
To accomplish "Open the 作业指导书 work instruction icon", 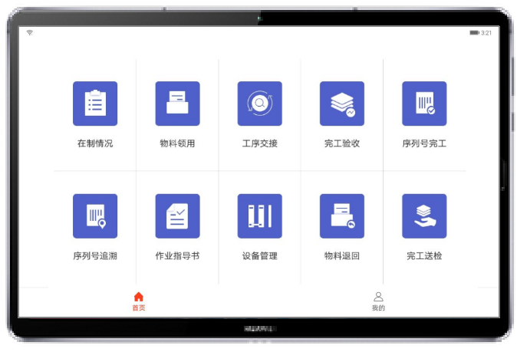I will (177, 215).
